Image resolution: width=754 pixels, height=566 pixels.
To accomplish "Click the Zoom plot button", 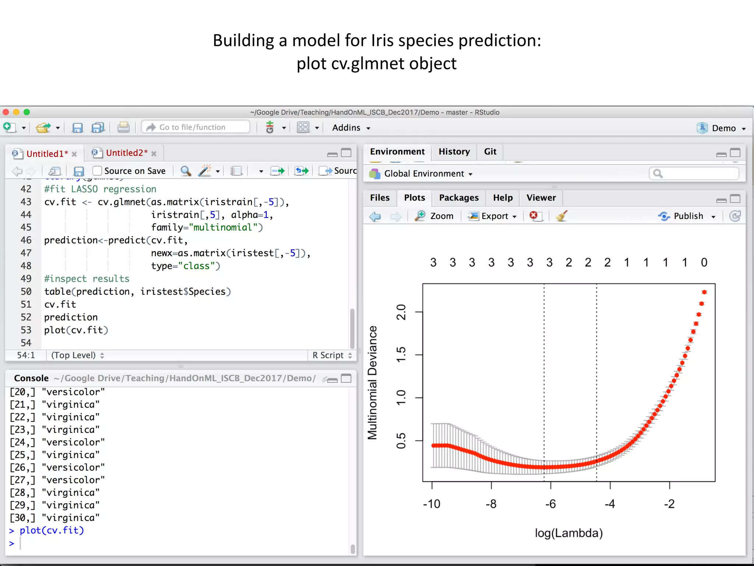I will [x=434, y=216].
